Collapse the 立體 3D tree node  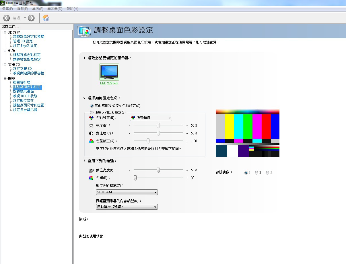(5, 65)
